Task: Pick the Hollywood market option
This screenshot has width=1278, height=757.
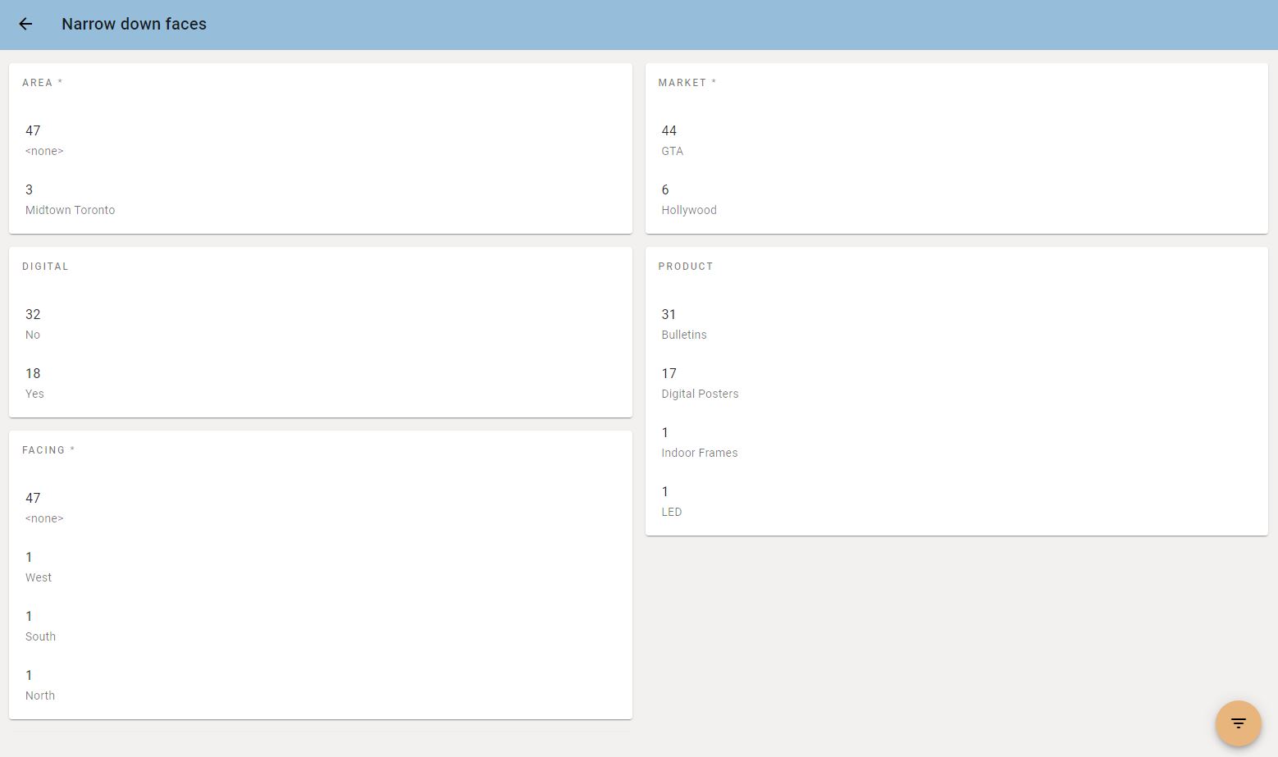Action: pos(956,199)
